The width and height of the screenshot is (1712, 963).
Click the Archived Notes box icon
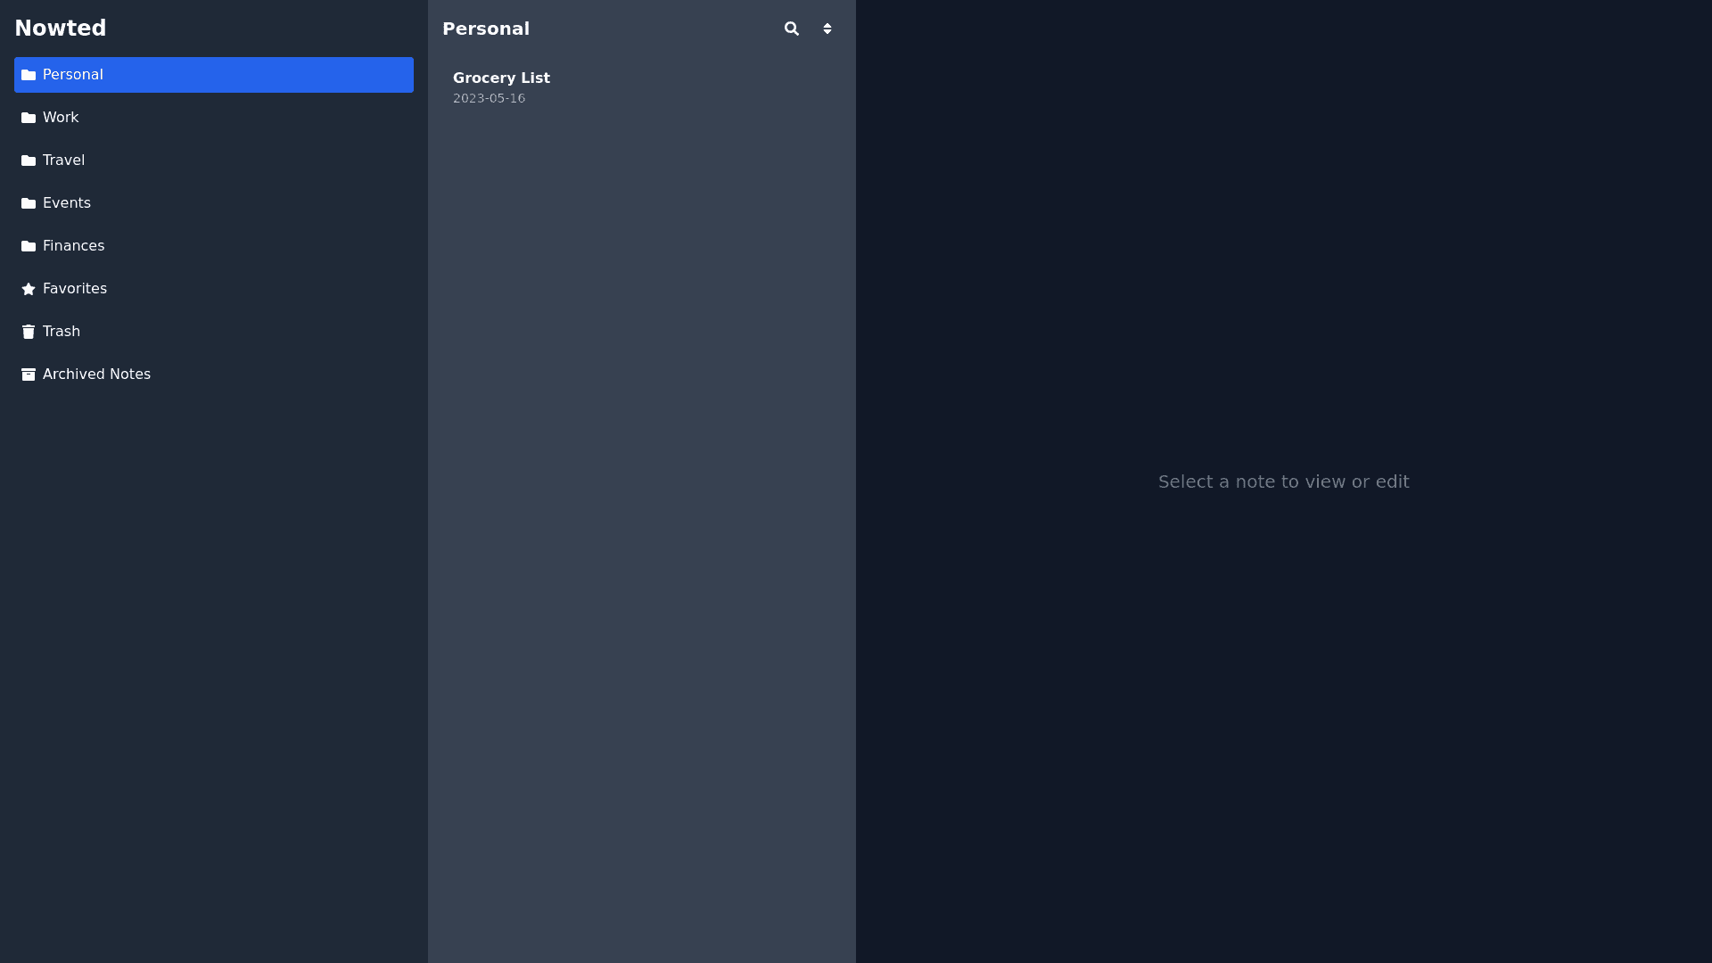click(x=29, y=374)
